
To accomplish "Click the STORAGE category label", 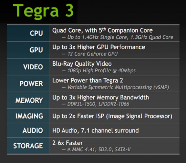I will [28, 146].
